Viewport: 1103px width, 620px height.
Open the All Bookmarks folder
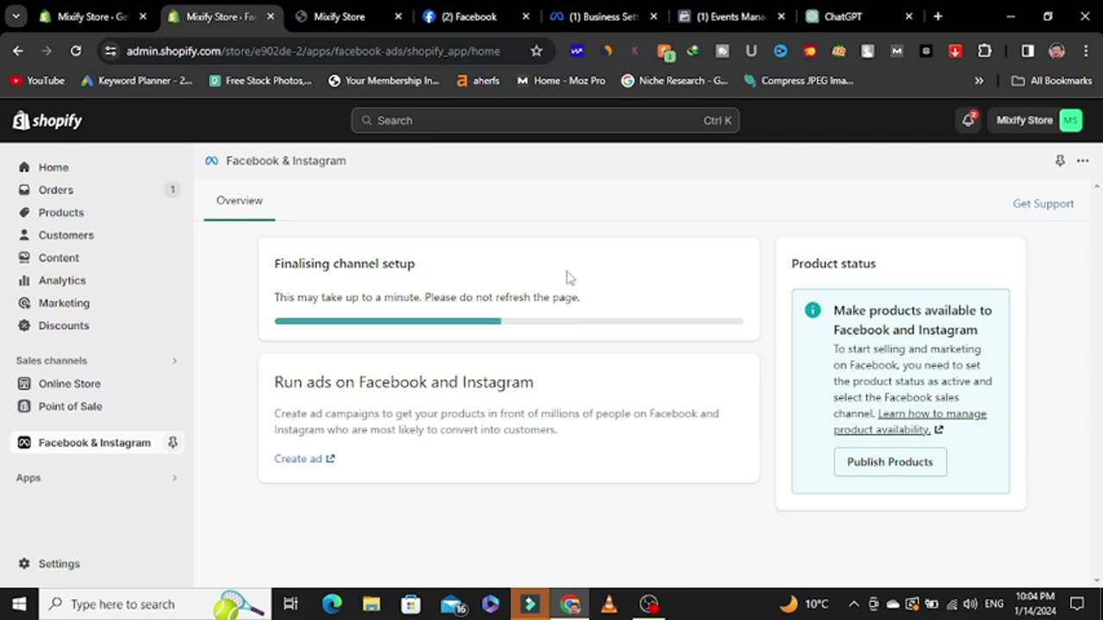1051,80
